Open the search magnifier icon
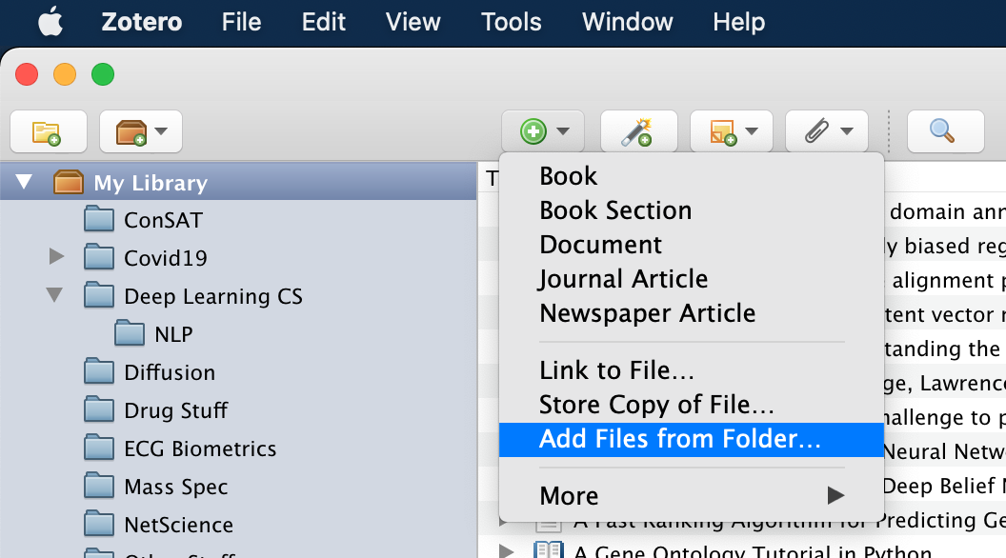Viewport: 1006px width, 558px height. [944, 131]
